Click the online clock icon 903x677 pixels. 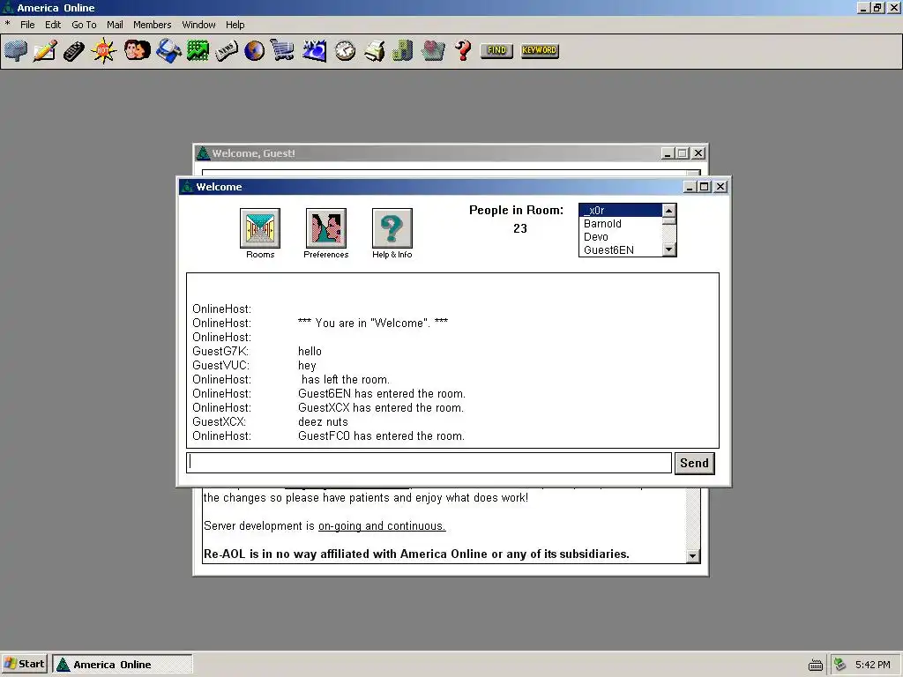click(x=345, y=50)
